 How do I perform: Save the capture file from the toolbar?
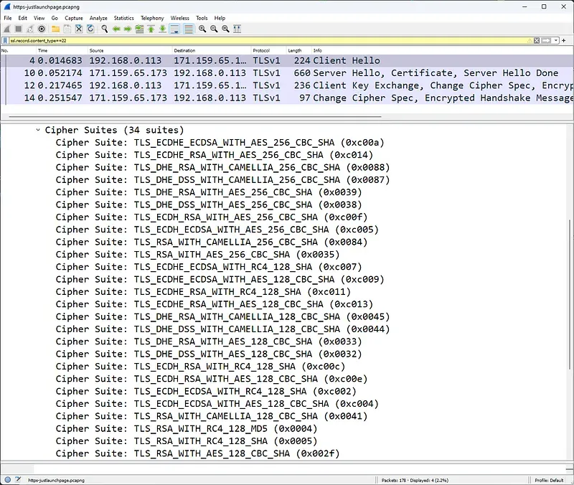[67, 29]
